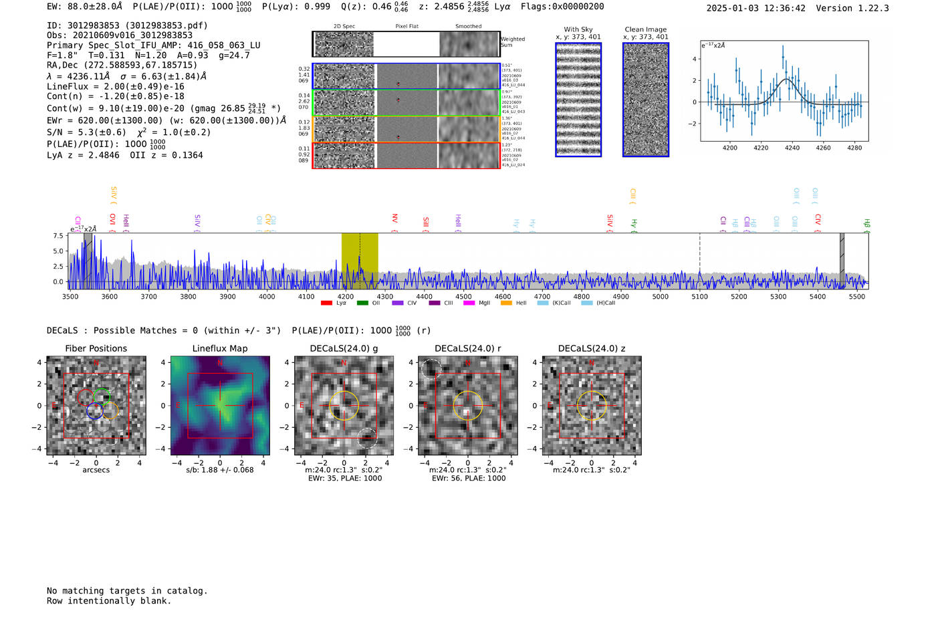Click the blue fiber circle in Fiber Positions

click(95, 410)
